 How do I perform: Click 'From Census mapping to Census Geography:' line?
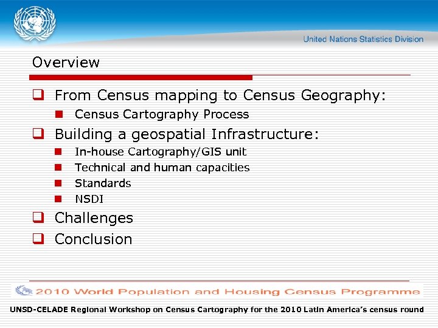pos(220,96)
